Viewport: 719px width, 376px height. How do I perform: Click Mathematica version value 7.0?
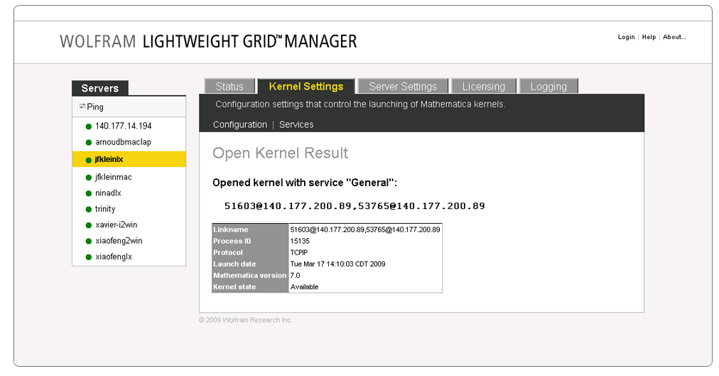pyautogui.click(x=296, y=276)
